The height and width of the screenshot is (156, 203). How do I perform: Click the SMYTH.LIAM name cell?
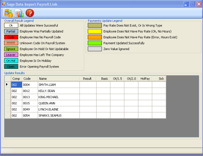click(59, 85)
